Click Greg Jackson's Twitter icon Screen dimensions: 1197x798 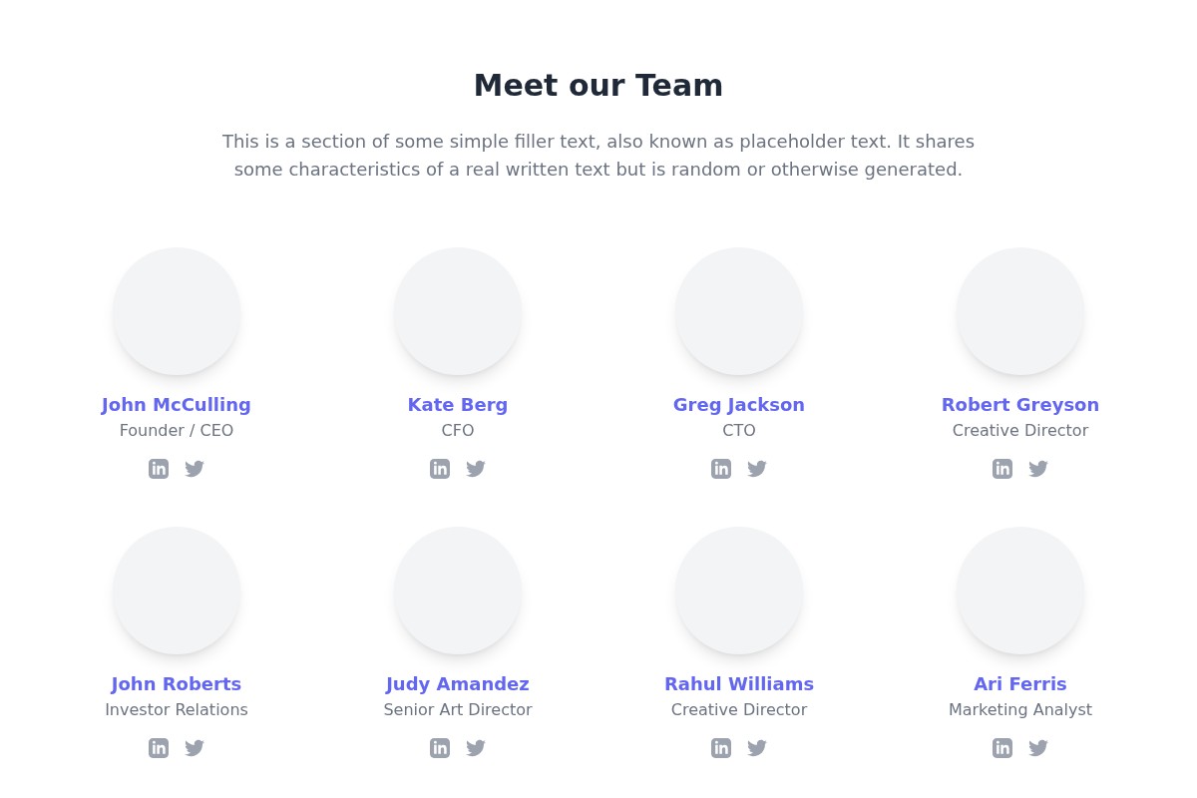click(757, 468)
